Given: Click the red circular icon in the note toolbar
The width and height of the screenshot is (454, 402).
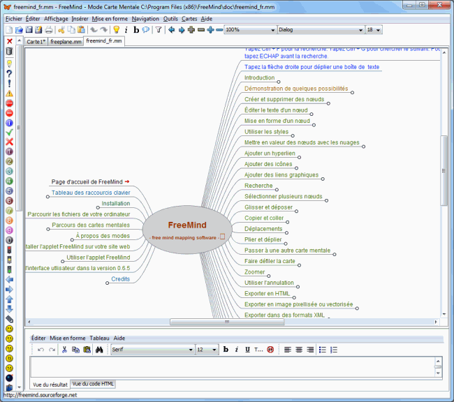Looking at the screenshot, I should 270,350.
